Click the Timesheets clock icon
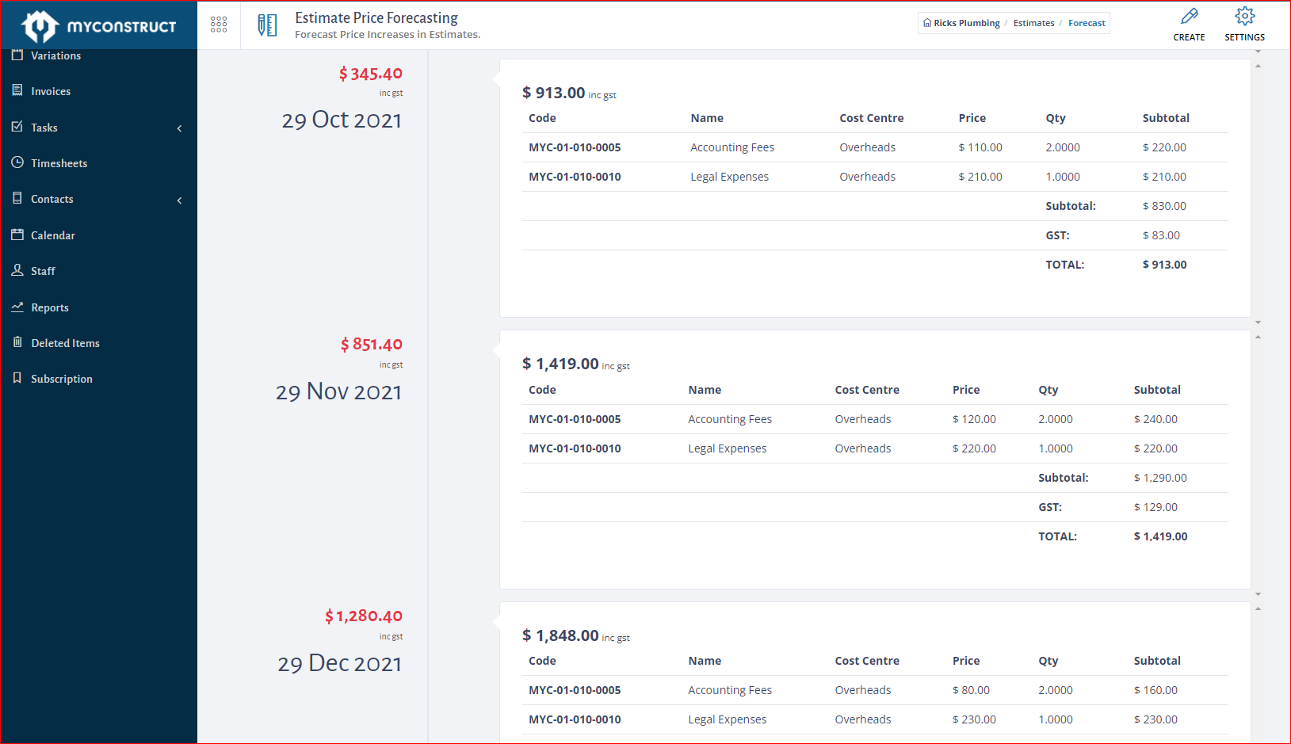Screen dimensions: 1291x744 tap(17, 162)
